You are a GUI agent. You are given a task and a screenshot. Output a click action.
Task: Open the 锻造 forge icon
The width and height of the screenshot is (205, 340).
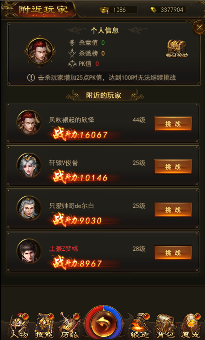[x=140, y=326]
